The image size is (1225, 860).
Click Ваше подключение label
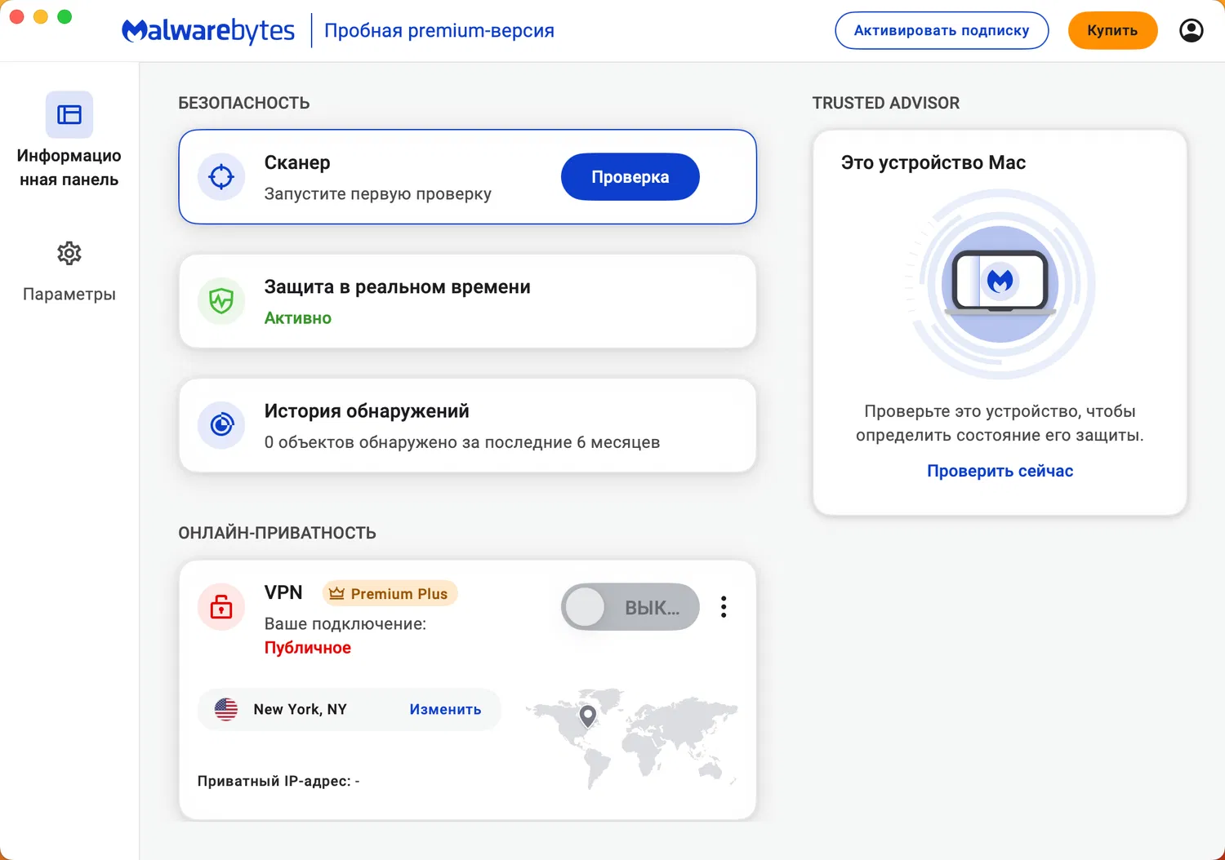(345, 624)
